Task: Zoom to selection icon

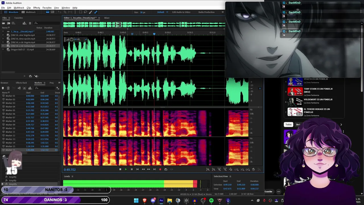Action: tap(248, 169)
